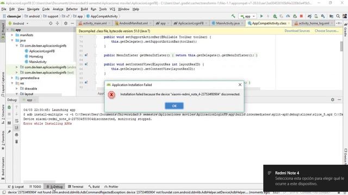Image resolution: width=348 pixels, height=195 pixels.
Task: Click the down arrow in Debug console
Action: [x=16, y=114]
